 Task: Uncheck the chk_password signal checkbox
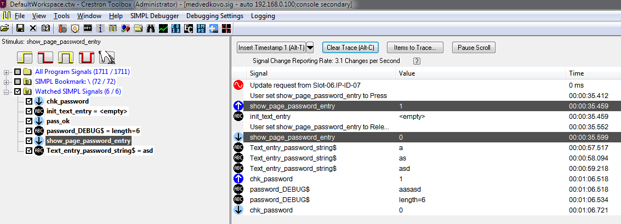29,101
